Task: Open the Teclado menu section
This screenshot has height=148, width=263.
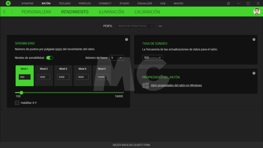Action: (x=64, y=3)
